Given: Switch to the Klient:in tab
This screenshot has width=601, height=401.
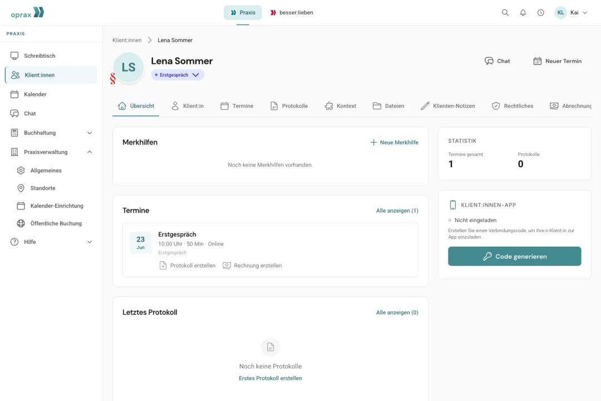Looking at the screenshot, I should (188, 106).
